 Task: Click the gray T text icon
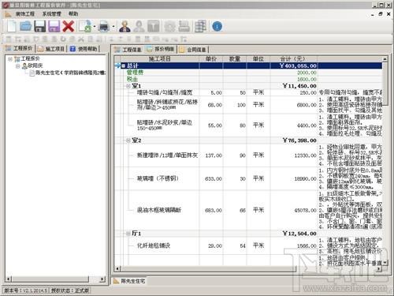pyautogui.click(x=154, y=26)
